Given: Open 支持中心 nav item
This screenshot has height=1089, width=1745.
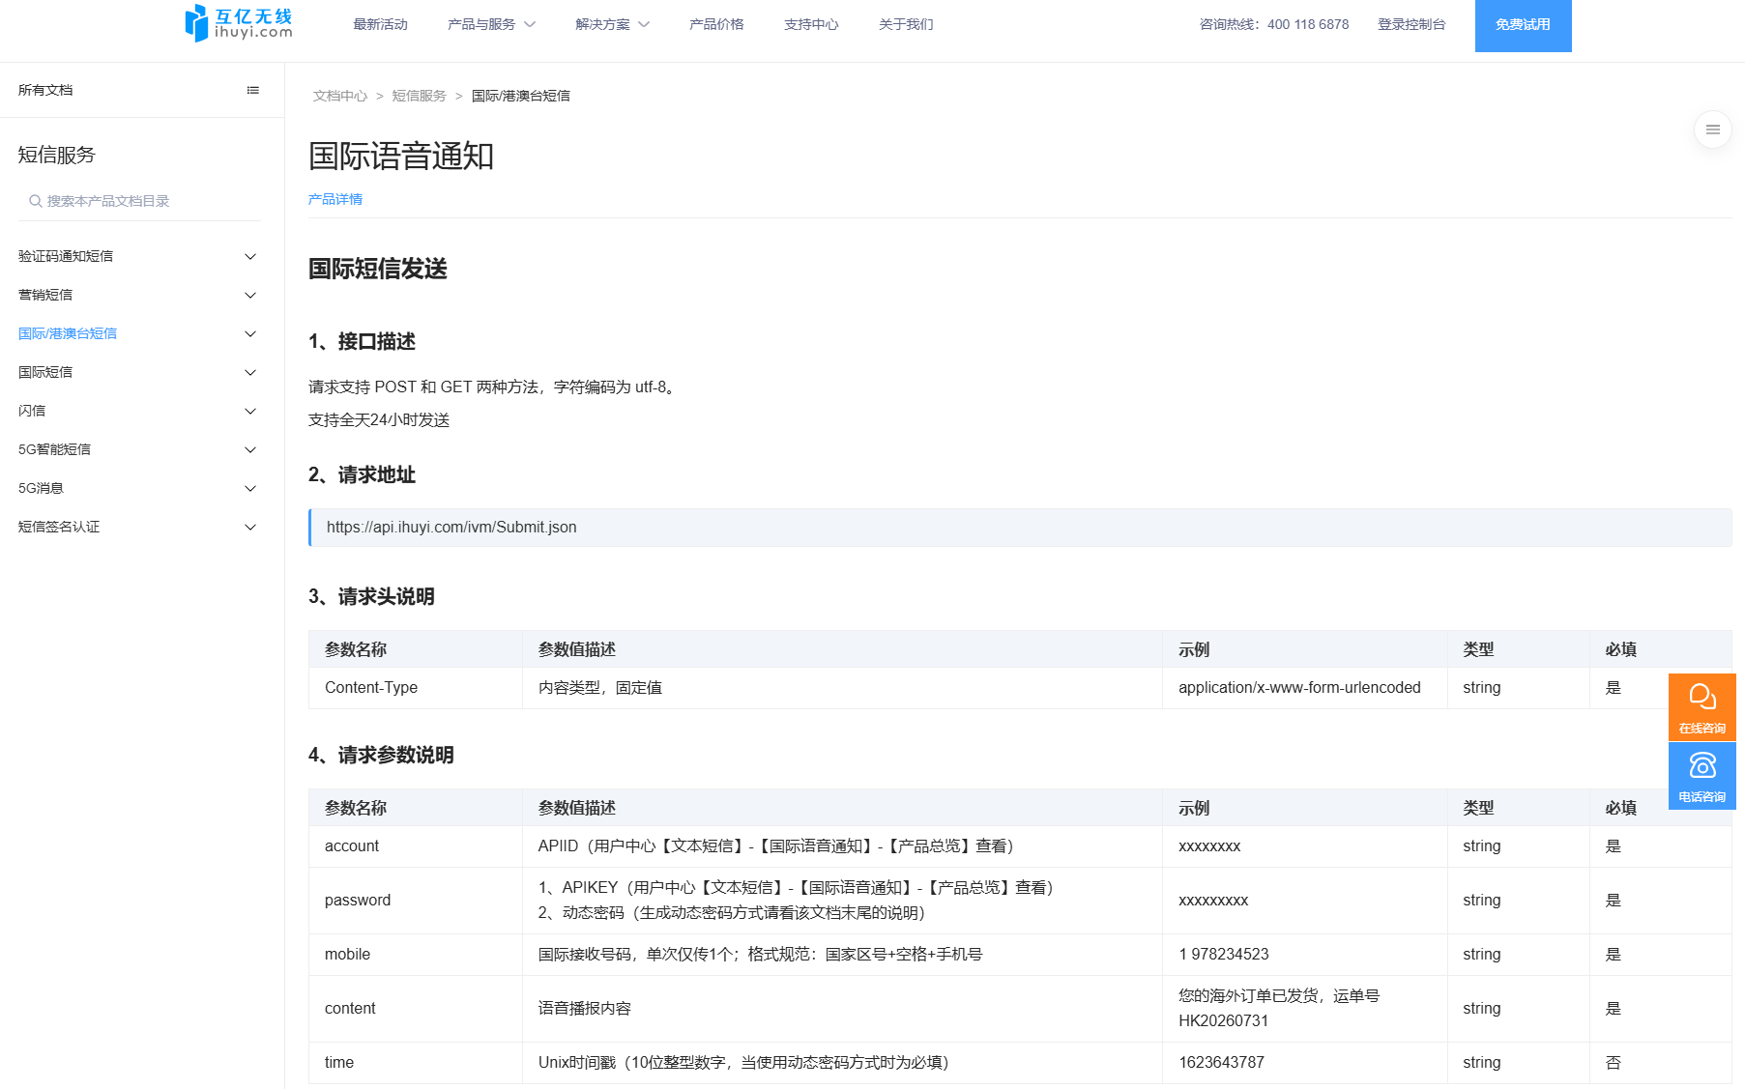Looking at the screenshot, I should (x=811, y=24).
